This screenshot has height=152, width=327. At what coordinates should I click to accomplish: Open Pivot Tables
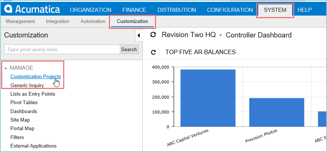click(24, 103)
